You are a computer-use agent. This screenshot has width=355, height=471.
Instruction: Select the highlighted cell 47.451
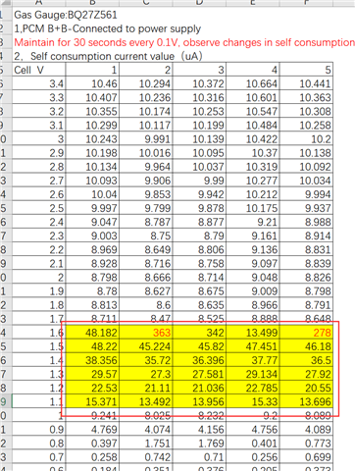pos(253,346)
